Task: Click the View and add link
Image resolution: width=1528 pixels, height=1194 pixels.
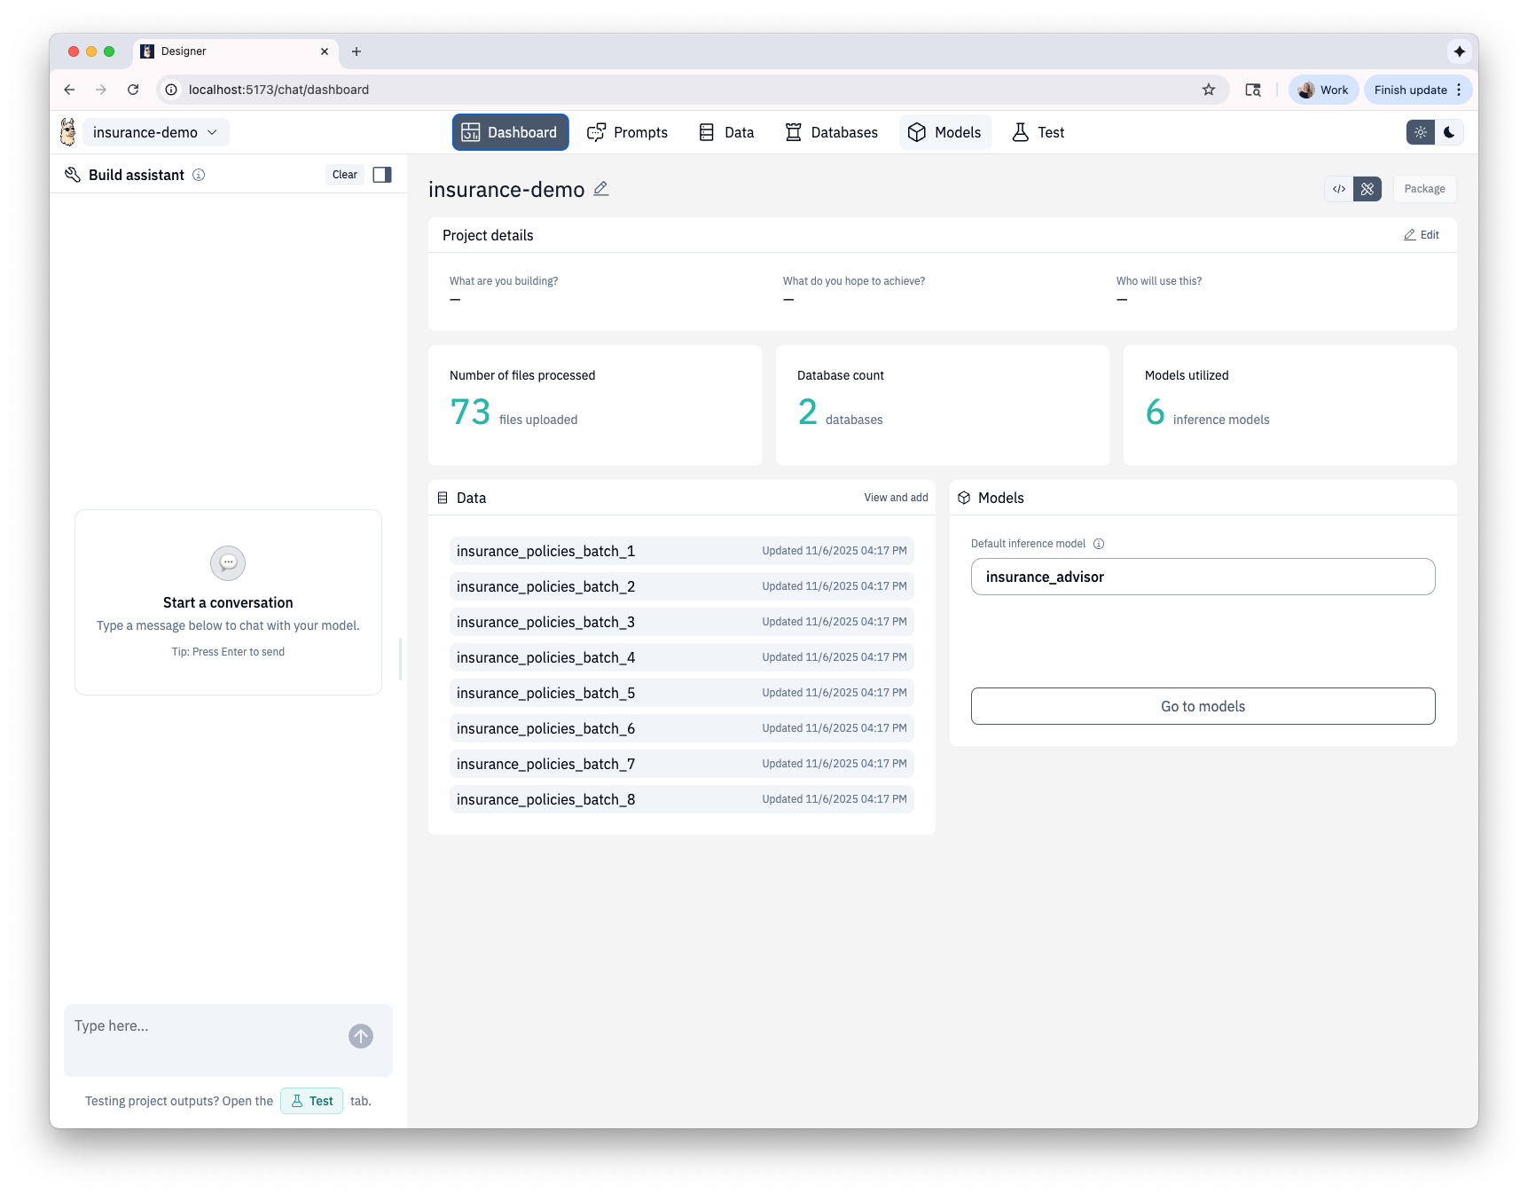Action: click(896, 498)
